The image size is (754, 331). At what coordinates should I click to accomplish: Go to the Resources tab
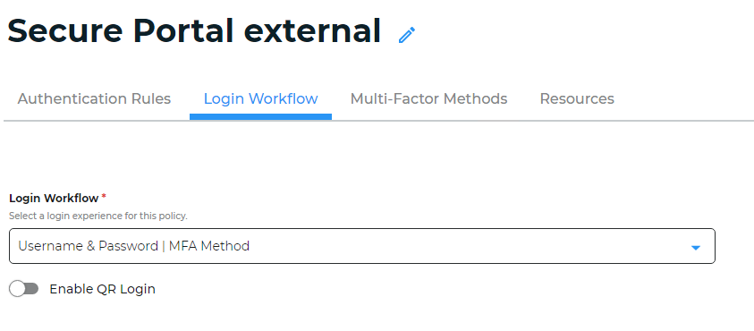pyautogui.click(x=577, y=98)
